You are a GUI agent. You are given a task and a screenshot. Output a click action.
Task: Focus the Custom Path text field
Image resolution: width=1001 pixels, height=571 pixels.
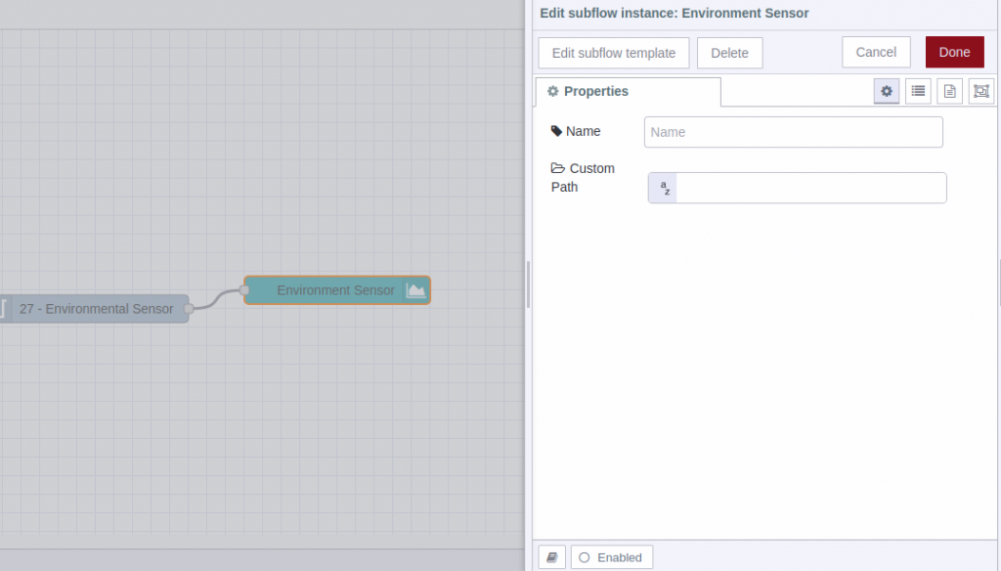tap(810, 188)
